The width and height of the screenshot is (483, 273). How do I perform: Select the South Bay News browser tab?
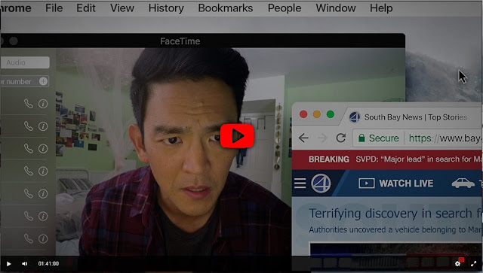click(x=413, y=117)
